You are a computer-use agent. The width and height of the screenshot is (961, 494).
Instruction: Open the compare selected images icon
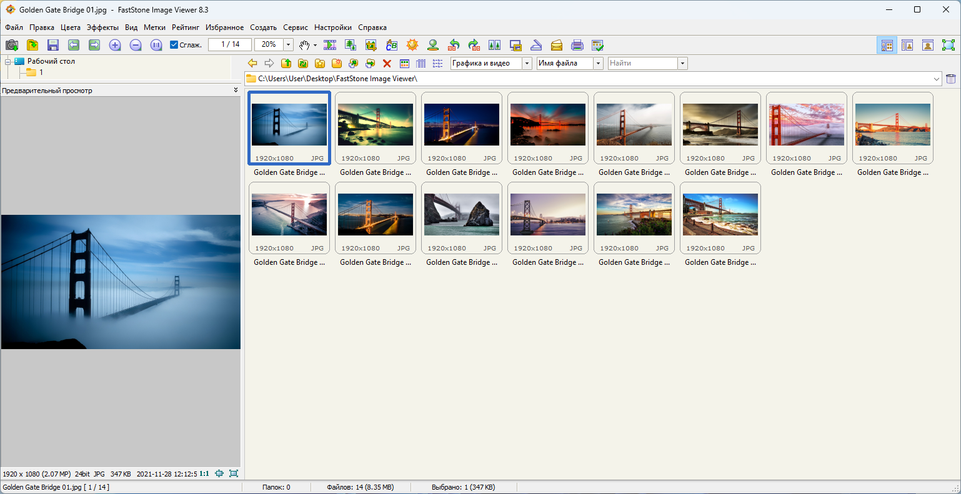tap(494, 45)
